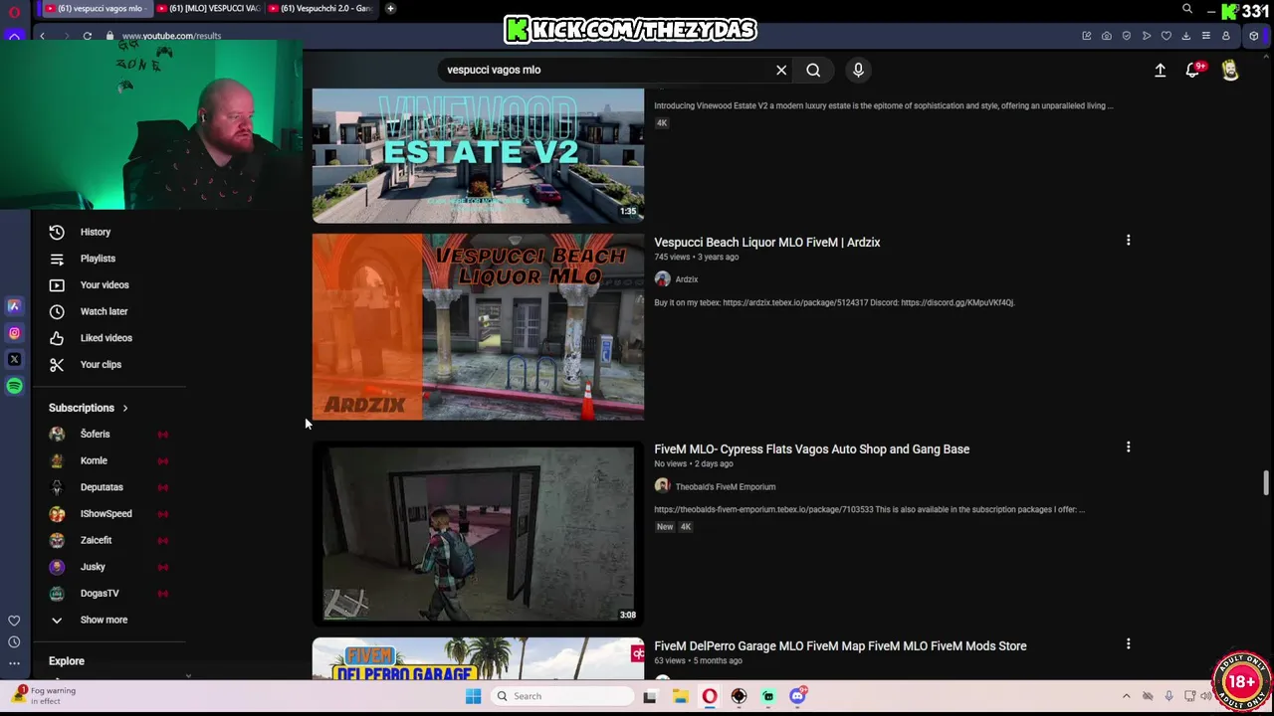Viewport: 1274px width, 716px height.
Task: Open Opera extensions cube icon
Action: click(x=1254, y=36)
